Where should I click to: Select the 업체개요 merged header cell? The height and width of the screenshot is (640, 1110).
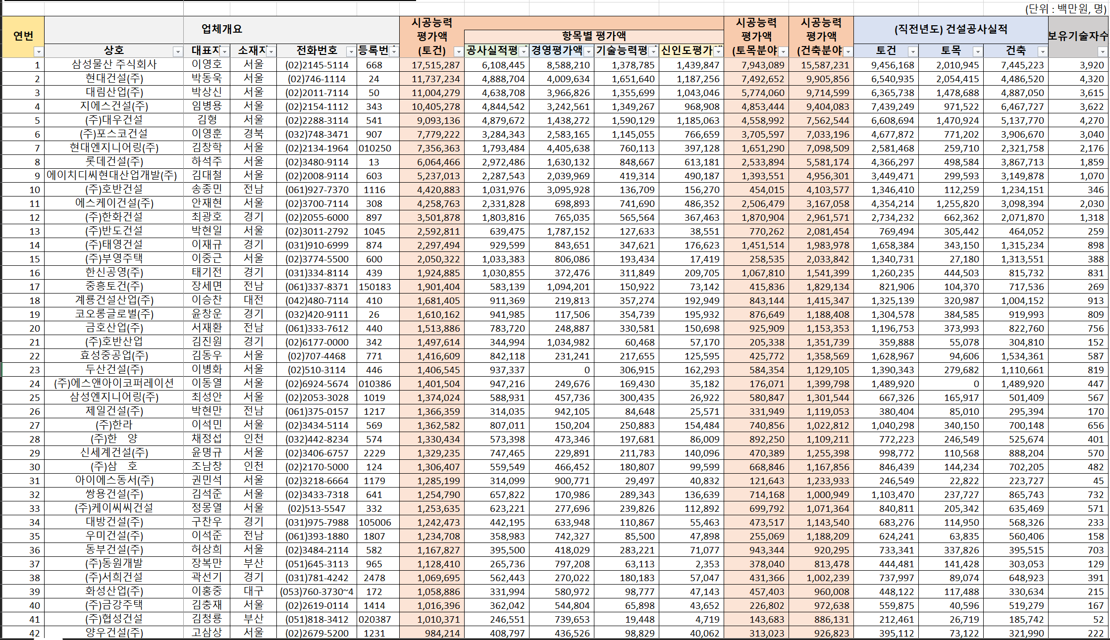pos(222,30)
